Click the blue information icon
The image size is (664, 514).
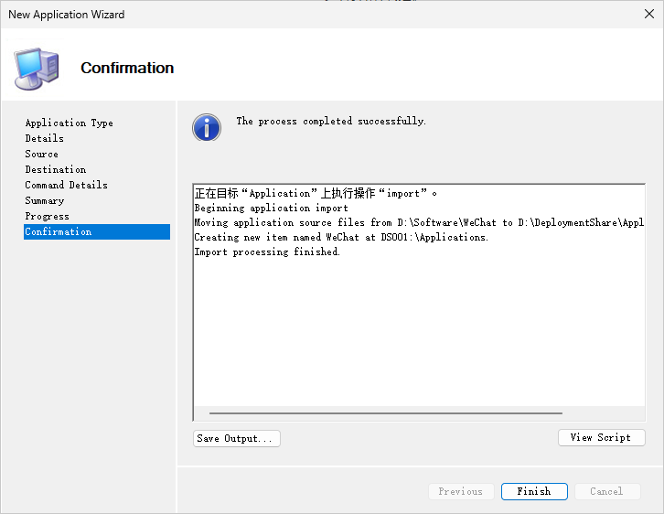(207, 127)
